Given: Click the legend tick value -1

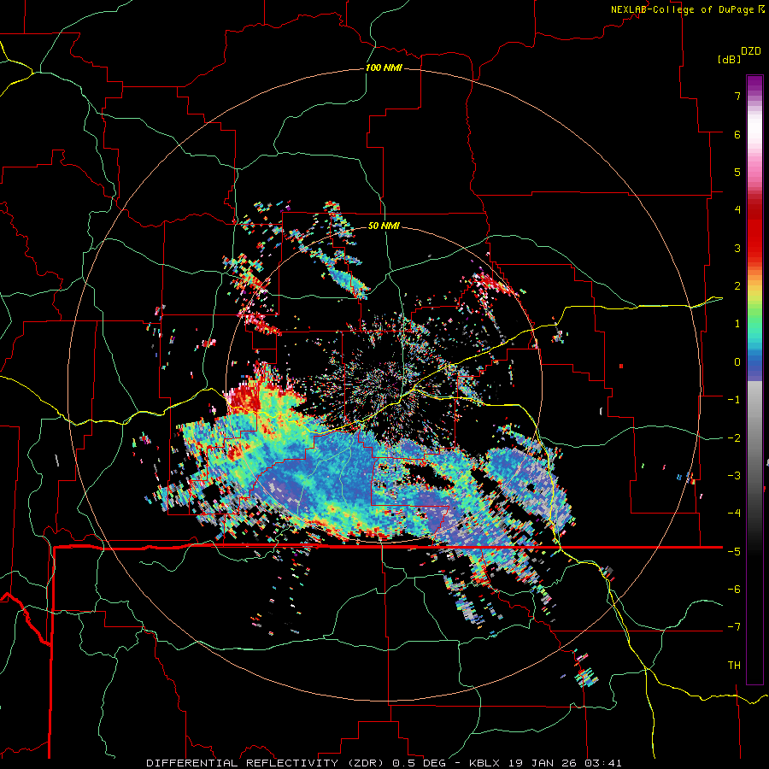Looking at the screenshot, I should click(x=734, y=400).
